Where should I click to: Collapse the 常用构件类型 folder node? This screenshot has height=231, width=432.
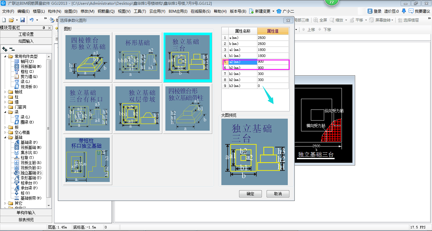(5, 56)
